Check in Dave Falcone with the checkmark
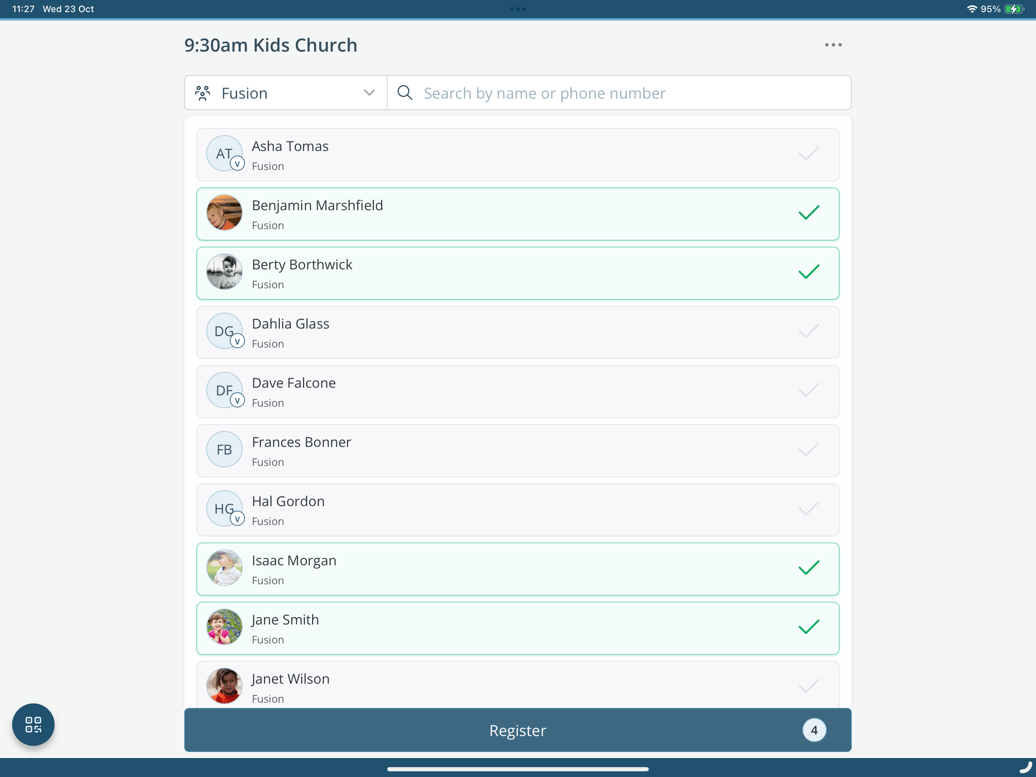Viewport: 1036px width, 777px height. click(809, 390)
